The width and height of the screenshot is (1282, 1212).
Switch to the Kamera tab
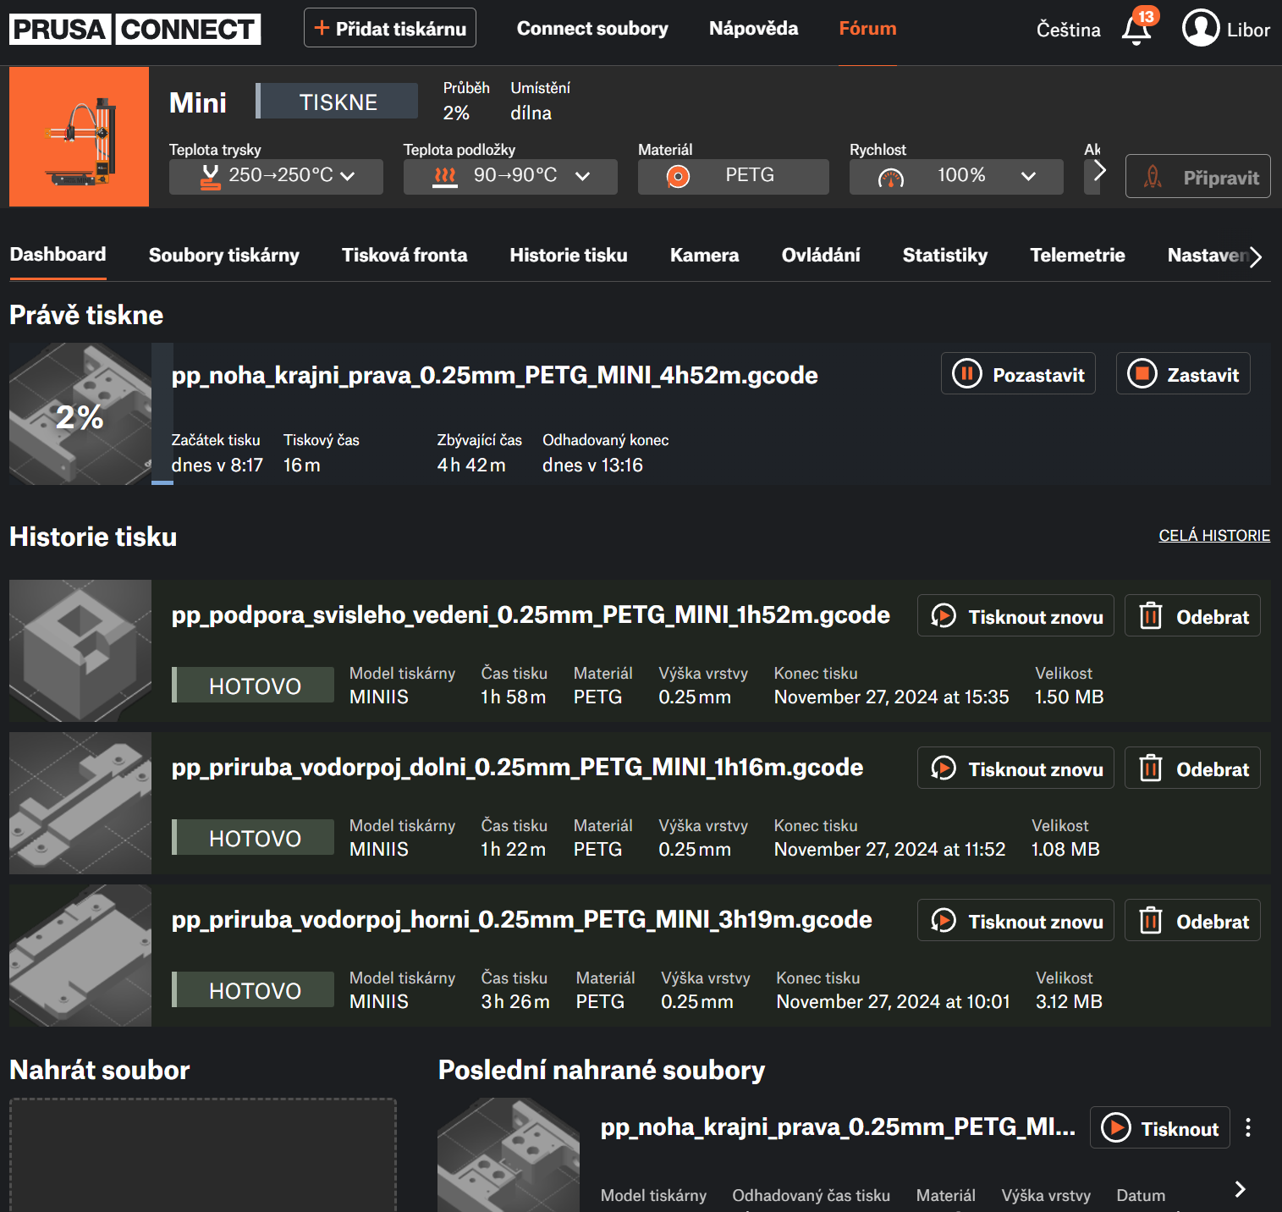(x=704, y=256)
